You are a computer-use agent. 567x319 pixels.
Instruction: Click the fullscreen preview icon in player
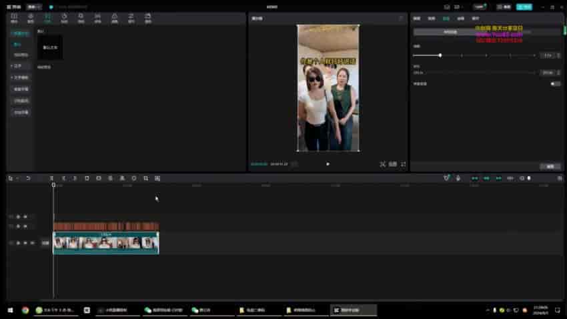403,164
